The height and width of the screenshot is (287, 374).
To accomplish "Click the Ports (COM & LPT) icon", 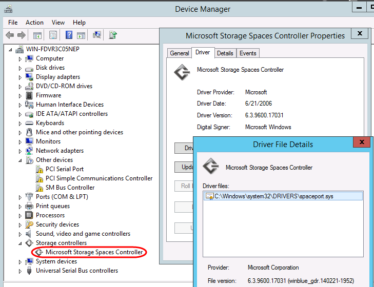I will click(x=29, y=197).
